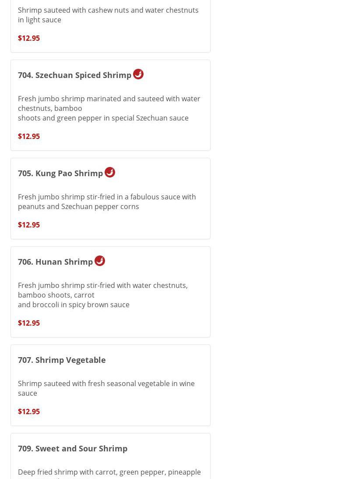Click the Hunan Shrimp $12.95 price
Image resolution: width=337 pixels, height=479 pixels.
tap(29, 323)
